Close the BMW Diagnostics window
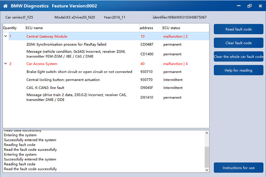The width and height of the screenshot is (266, 177). (x=260, y=6)
